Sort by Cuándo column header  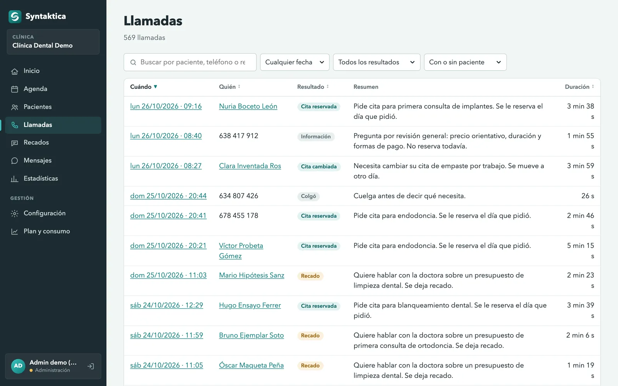tap(144, 87)
